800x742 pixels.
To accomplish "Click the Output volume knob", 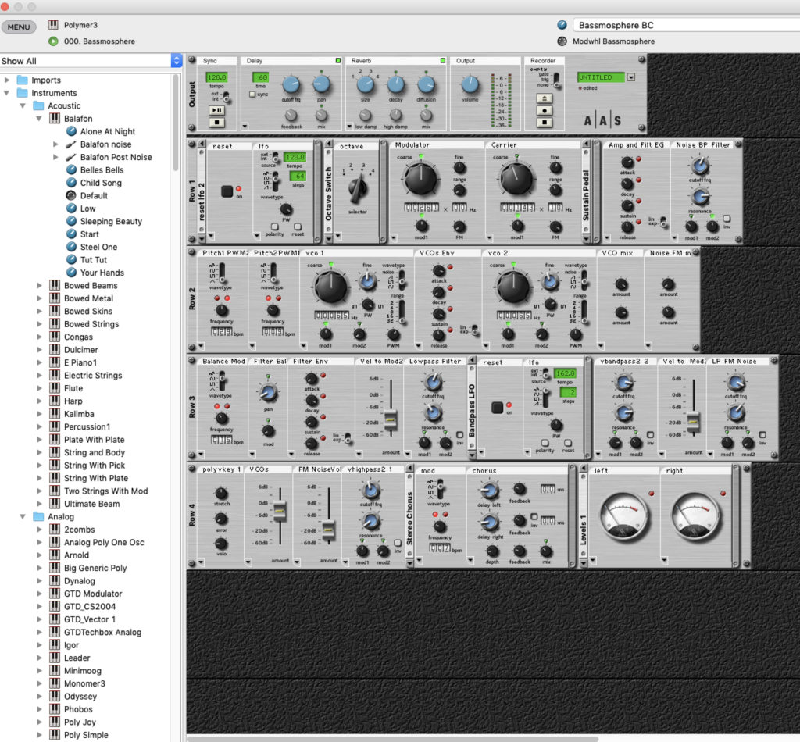I will click(x=470, y=85).
